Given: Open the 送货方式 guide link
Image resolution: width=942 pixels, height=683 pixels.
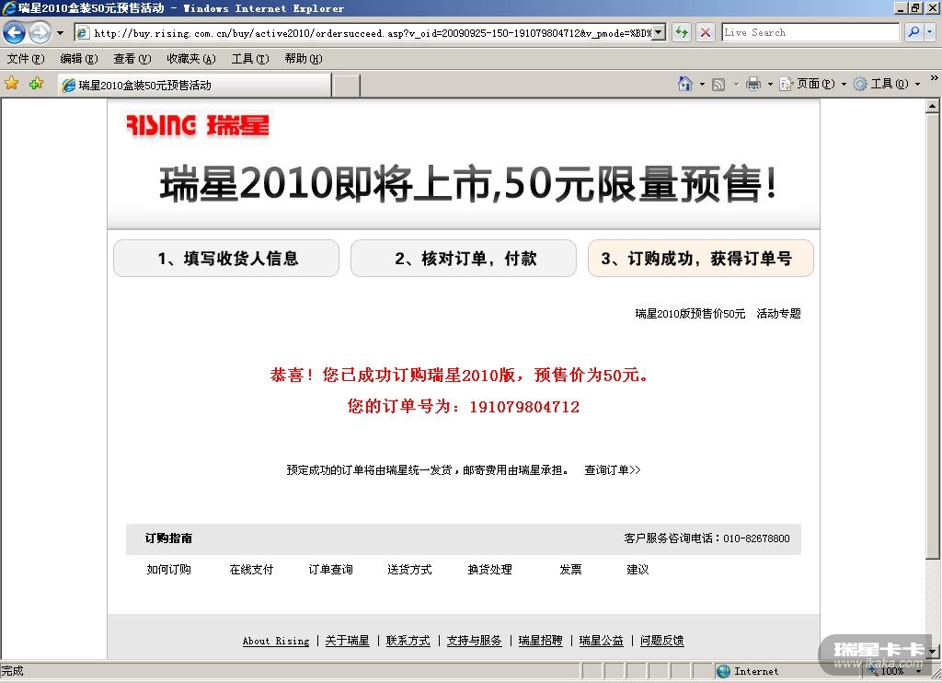Looking at the screenshot, I should click(x=409, y=570).
